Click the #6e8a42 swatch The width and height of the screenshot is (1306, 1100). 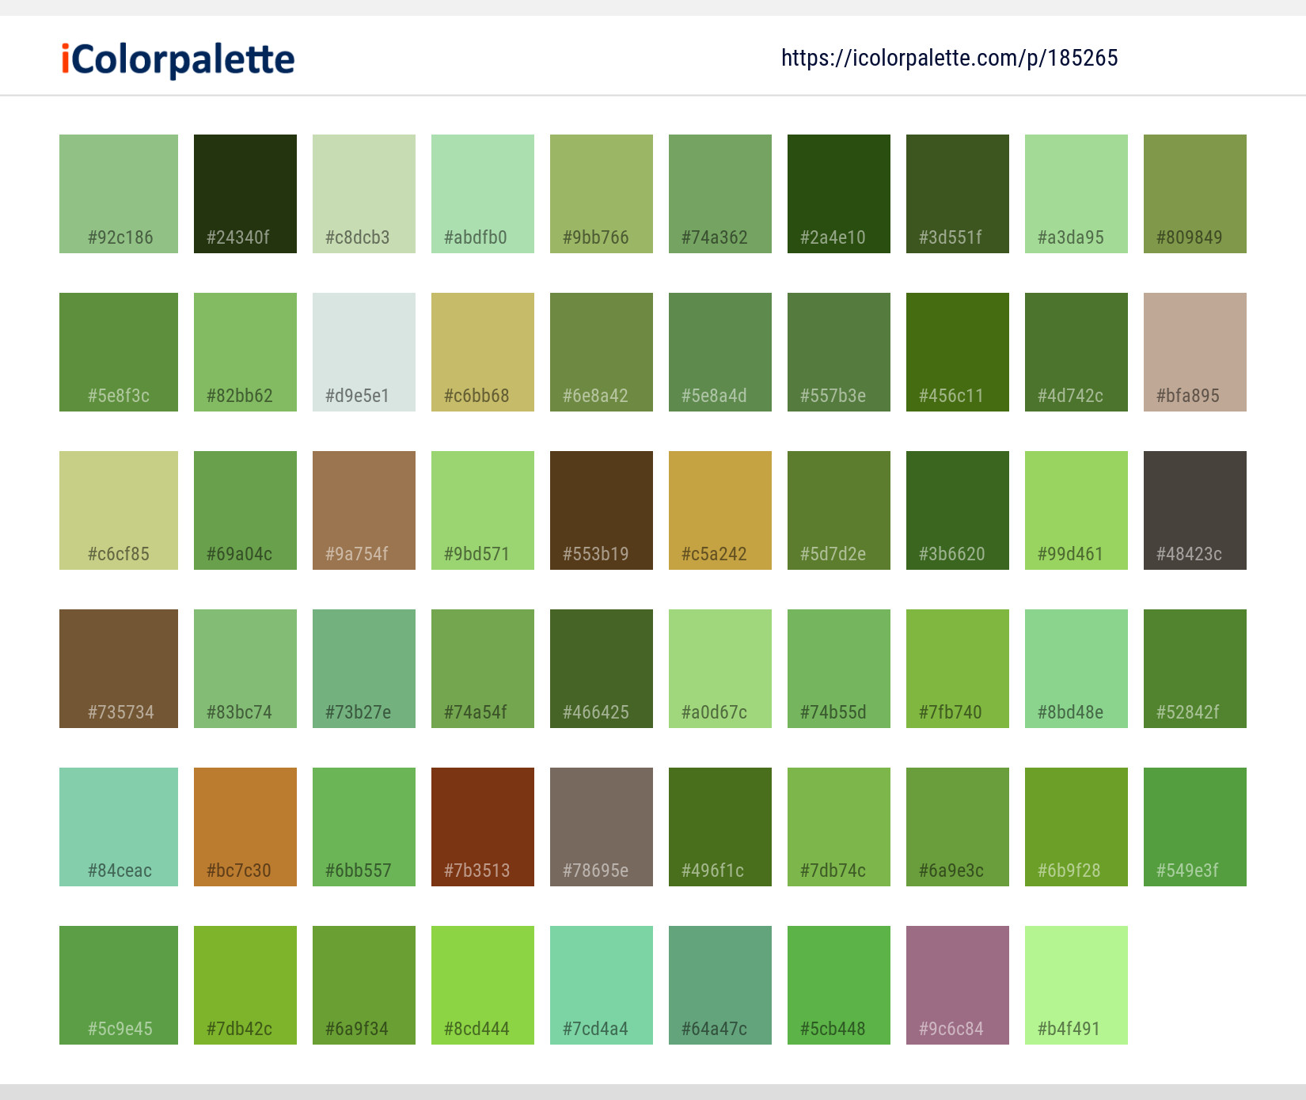602,352
